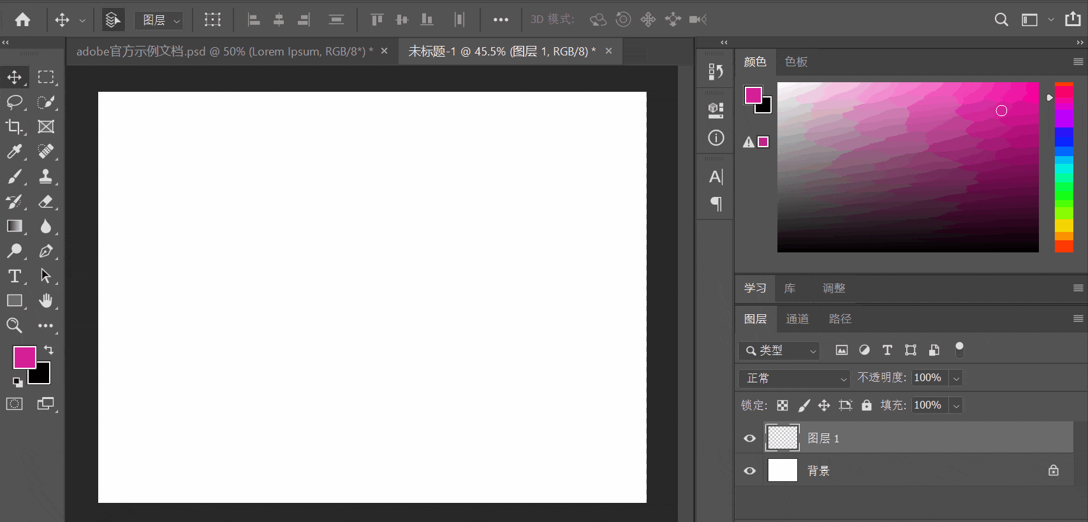The height and width of the screenshot is (522, 1088).
Task: Toggle filter for pixel layers
Action: [842, 350]
